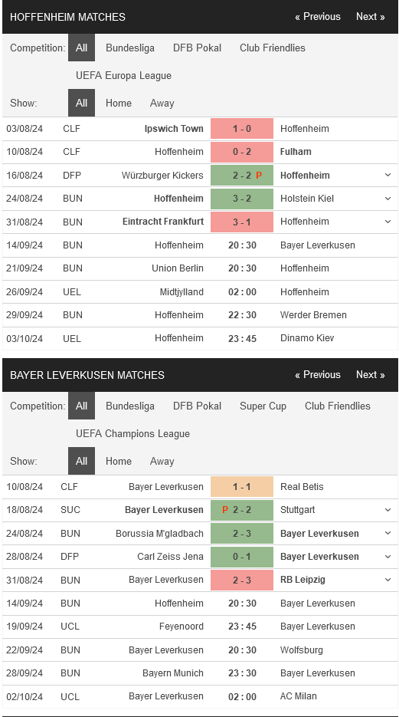Show only Hoffenheim Away matches
399x717 pixels.
coord(162,104)
